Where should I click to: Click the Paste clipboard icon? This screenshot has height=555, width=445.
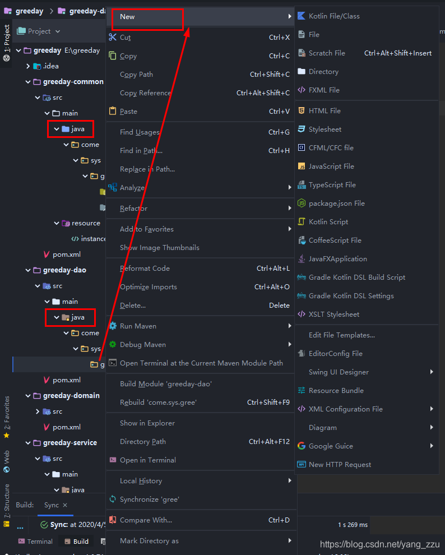(113, 111)
